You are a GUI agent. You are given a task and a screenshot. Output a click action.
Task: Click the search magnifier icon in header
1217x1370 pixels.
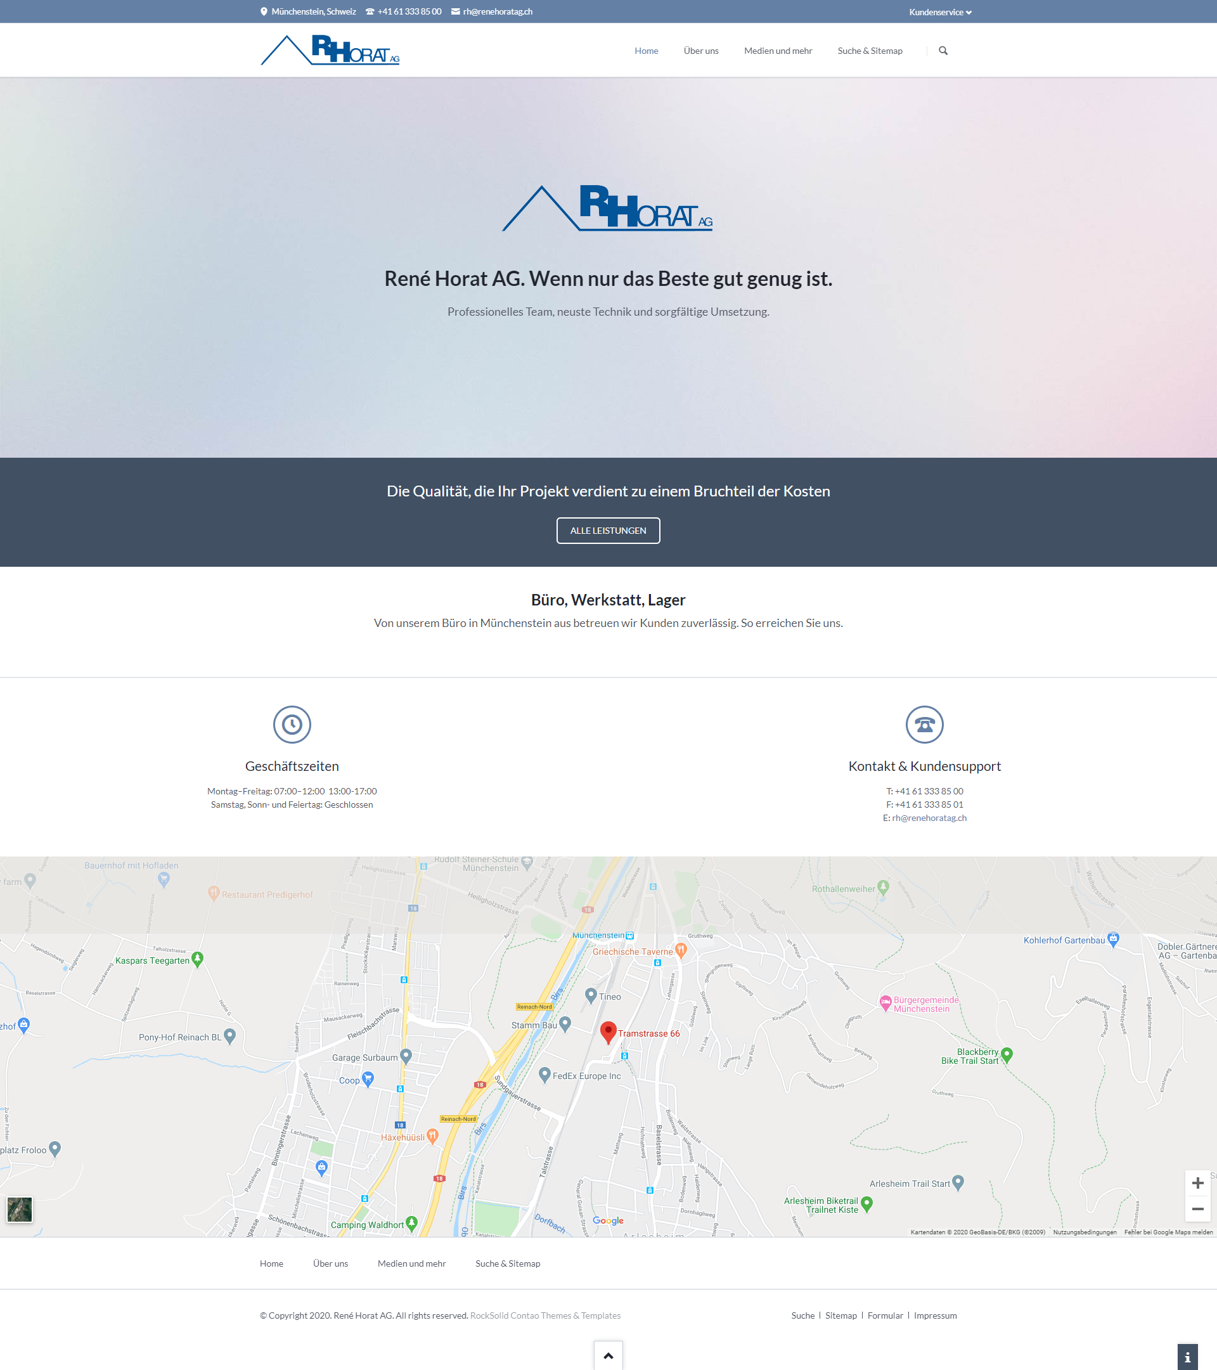pos(943,51)
